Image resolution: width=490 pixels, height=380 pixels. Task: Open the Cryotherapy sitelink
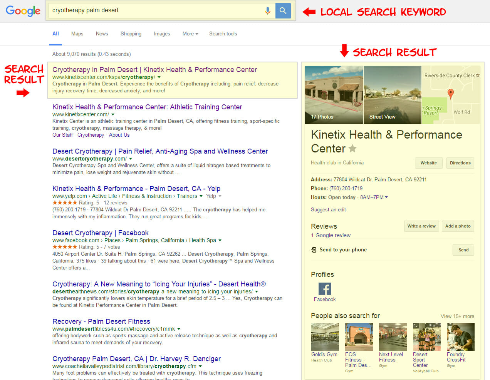[91, 135]
